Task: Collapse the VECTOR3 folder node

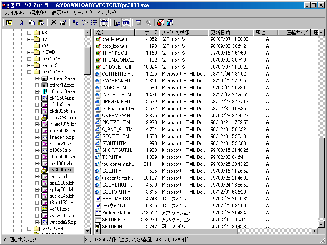Action: pos(29,72)
